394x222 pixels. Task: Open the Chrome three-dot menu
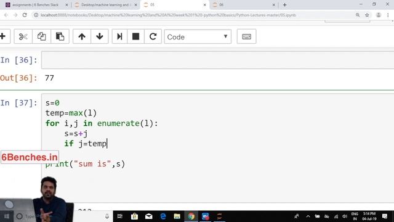[388, 15]
